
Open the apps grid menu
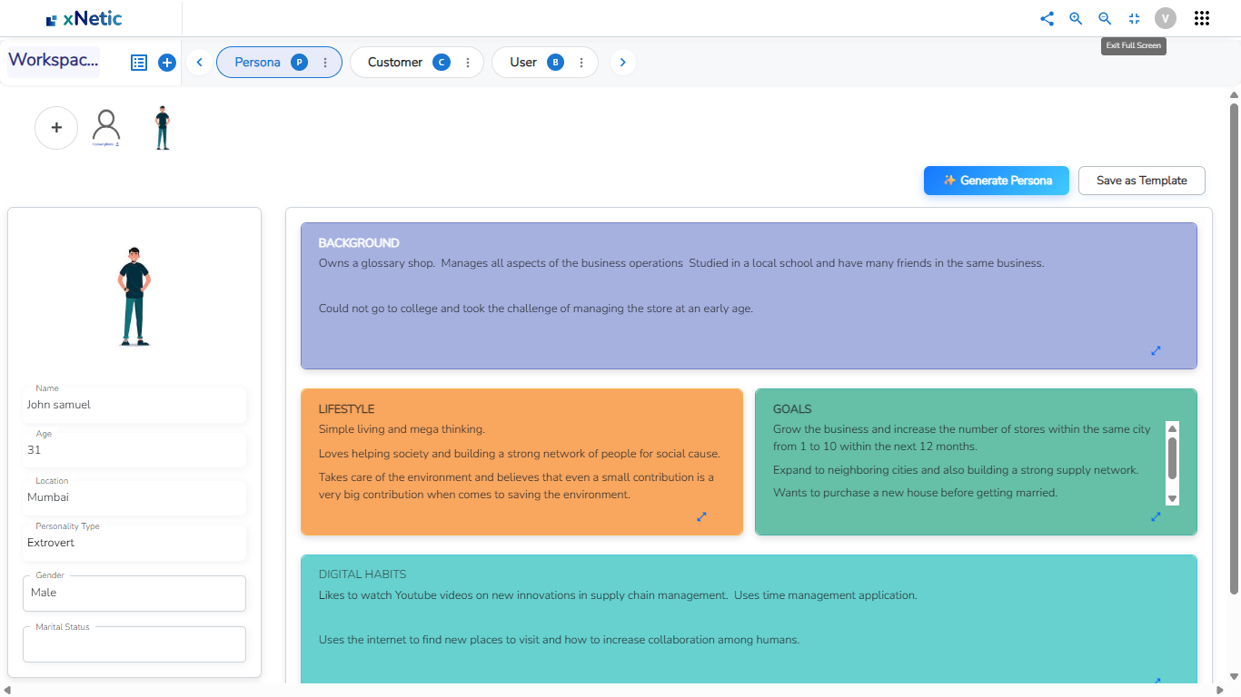(x=1201, y=18)
